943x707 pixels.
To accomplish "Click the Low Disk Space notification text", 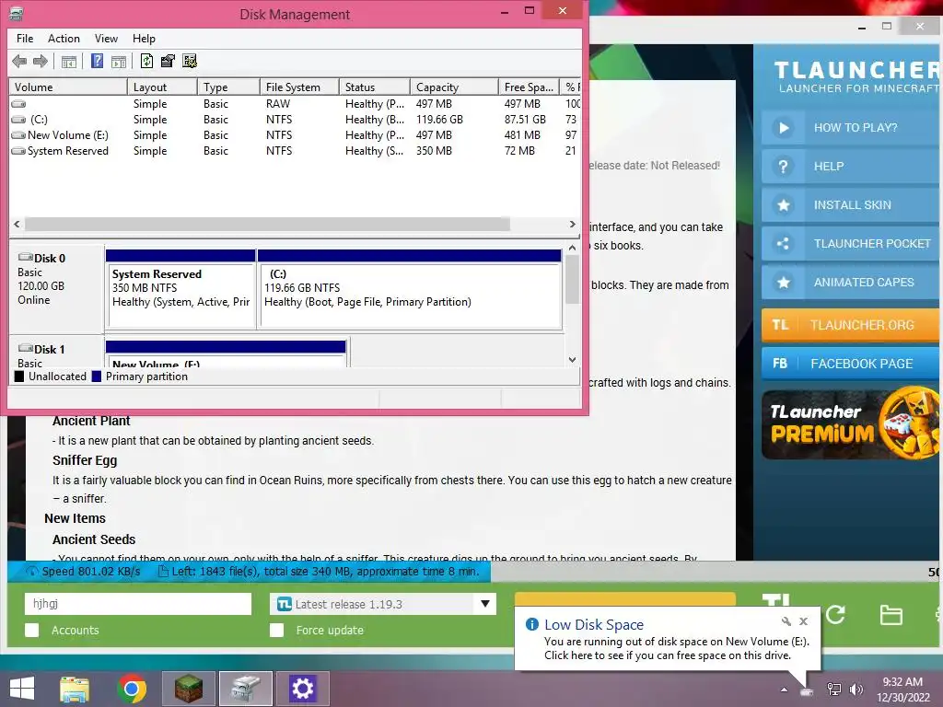I will click(677, 648).
